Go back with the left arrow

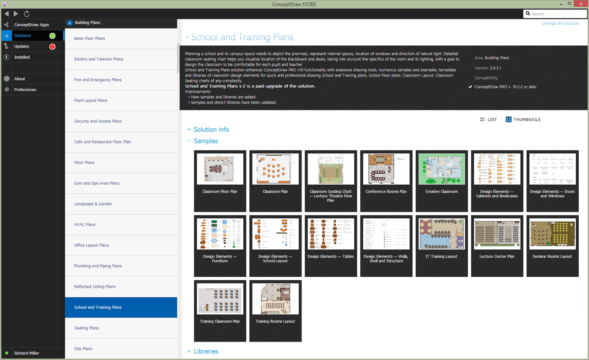point(6,14)
